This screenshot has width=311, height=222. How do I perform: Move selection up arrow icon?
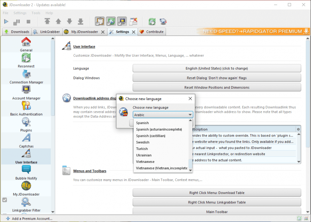(x=58, y=21)
